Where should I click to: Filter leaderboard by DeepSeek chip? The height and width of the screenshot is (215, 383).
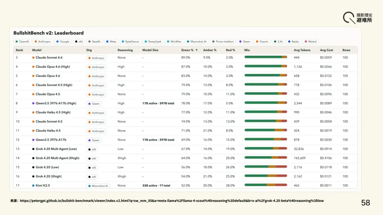(x=152, y=42)
